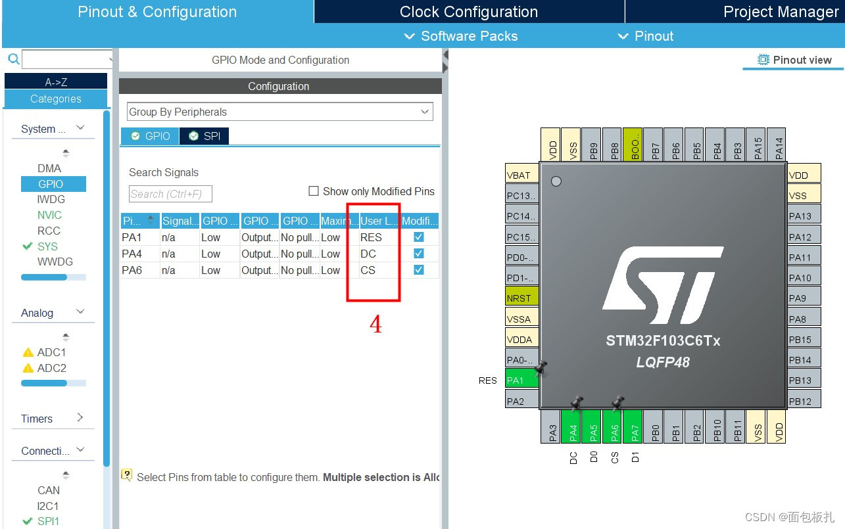The width and height of the screenshot is (845, 529).
Task: Collapse the Connectivity category chevron
Action: coord(80,450)
